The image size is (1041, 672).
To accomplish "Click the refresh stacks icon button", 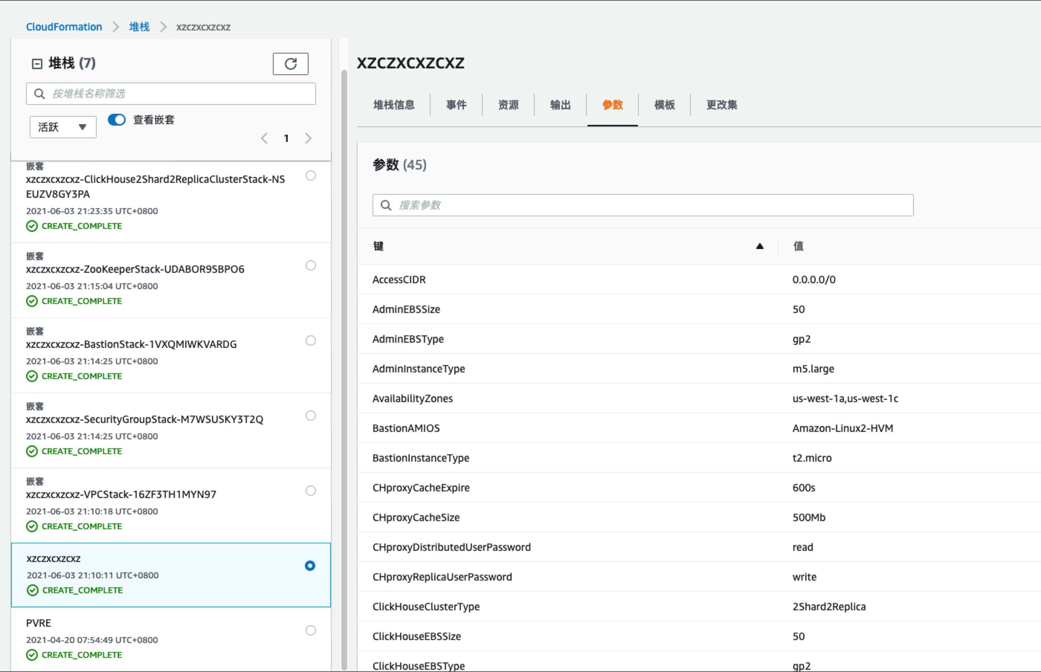I will pos(290,64).
